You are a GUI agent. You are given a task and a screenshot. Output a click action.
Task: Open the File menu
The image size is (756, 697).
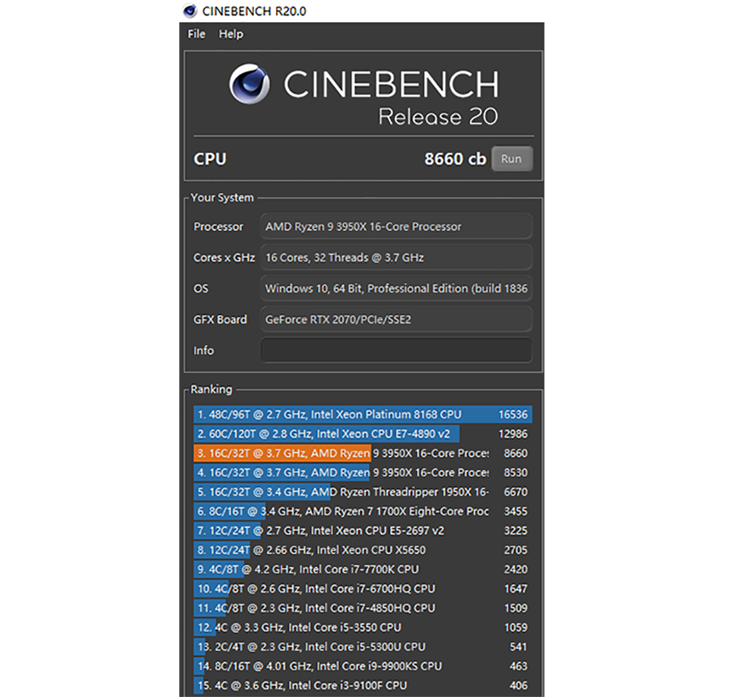pyautogui.click(x=196, y=34)
